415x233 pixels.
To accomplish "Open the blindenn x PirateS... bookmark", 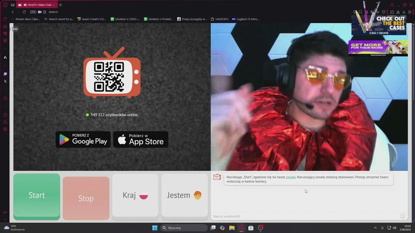I will click(159, 19).
